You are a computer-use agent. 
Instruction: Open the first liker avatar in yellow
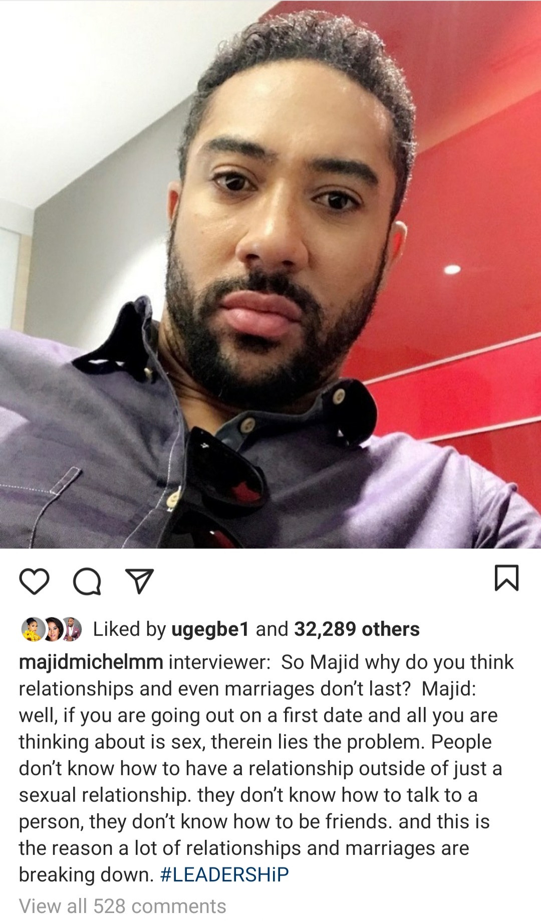(x=32, y=629)
